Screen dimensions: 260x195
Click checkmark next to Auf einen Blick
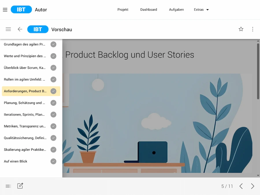53,161
